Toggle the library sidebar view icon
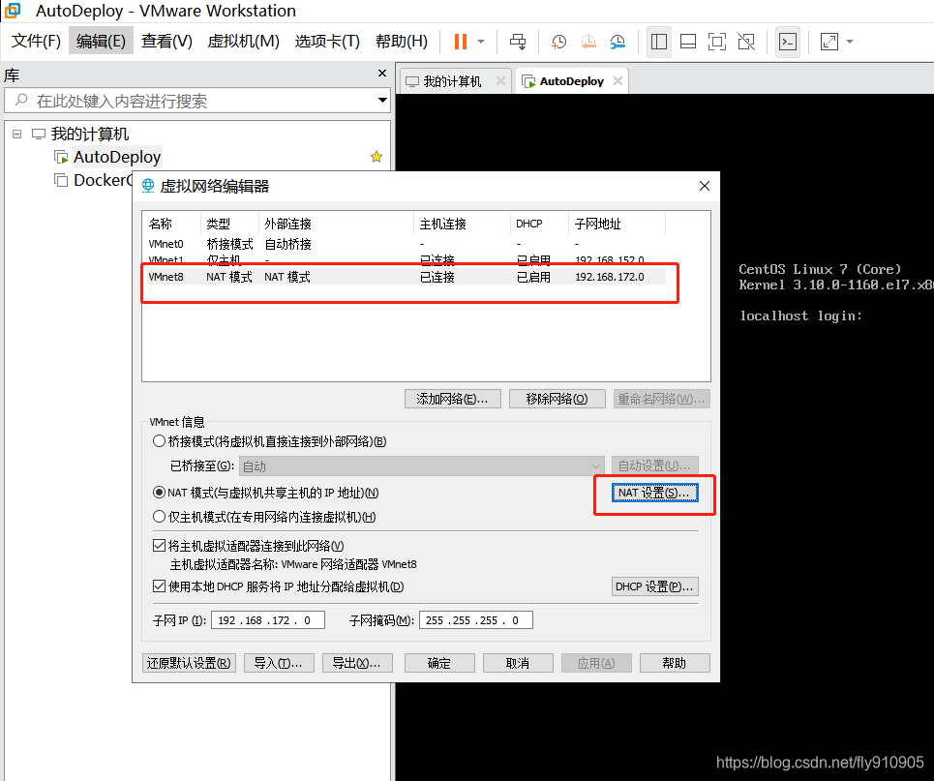 click(x=659, y=42)
